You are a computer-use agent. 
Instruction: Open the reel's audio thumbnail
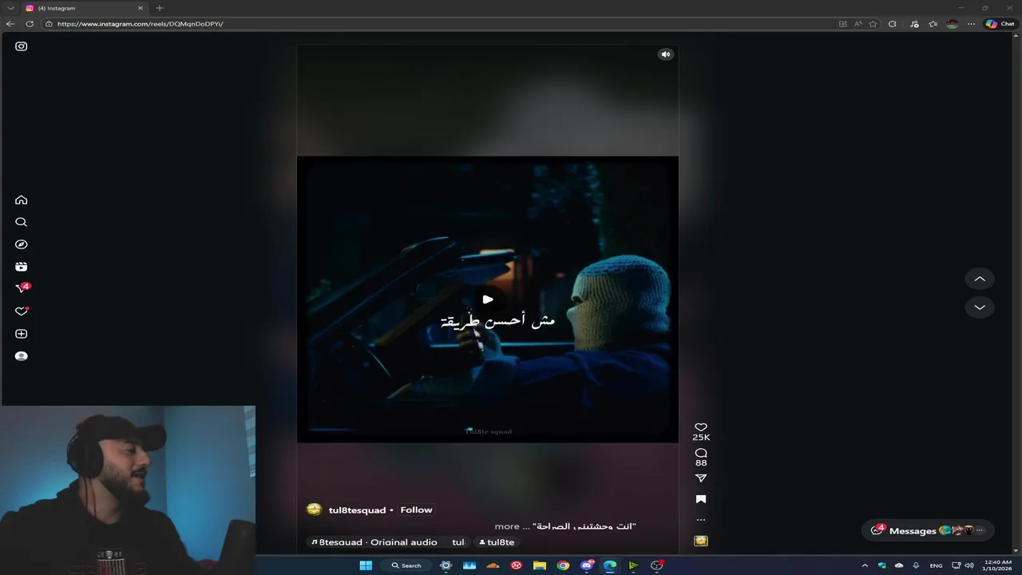click(x=701, y=541)
